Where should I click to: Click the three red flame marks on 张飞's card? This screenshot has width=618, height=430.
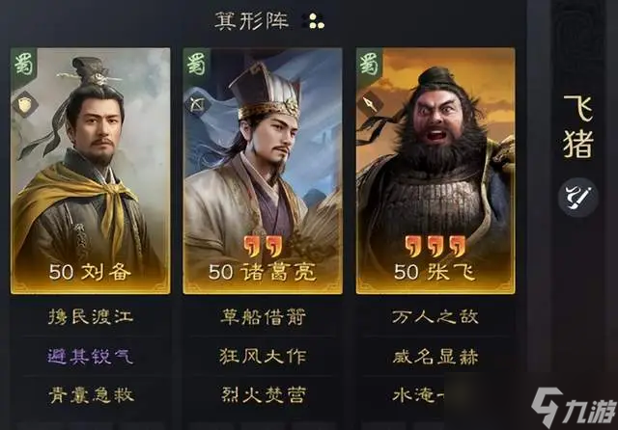435,246
